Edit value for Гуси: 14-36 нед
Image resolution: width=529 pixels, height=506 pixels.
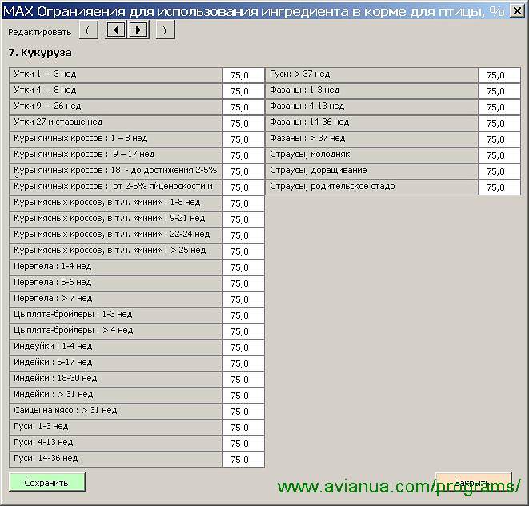[x=243, y=460]
